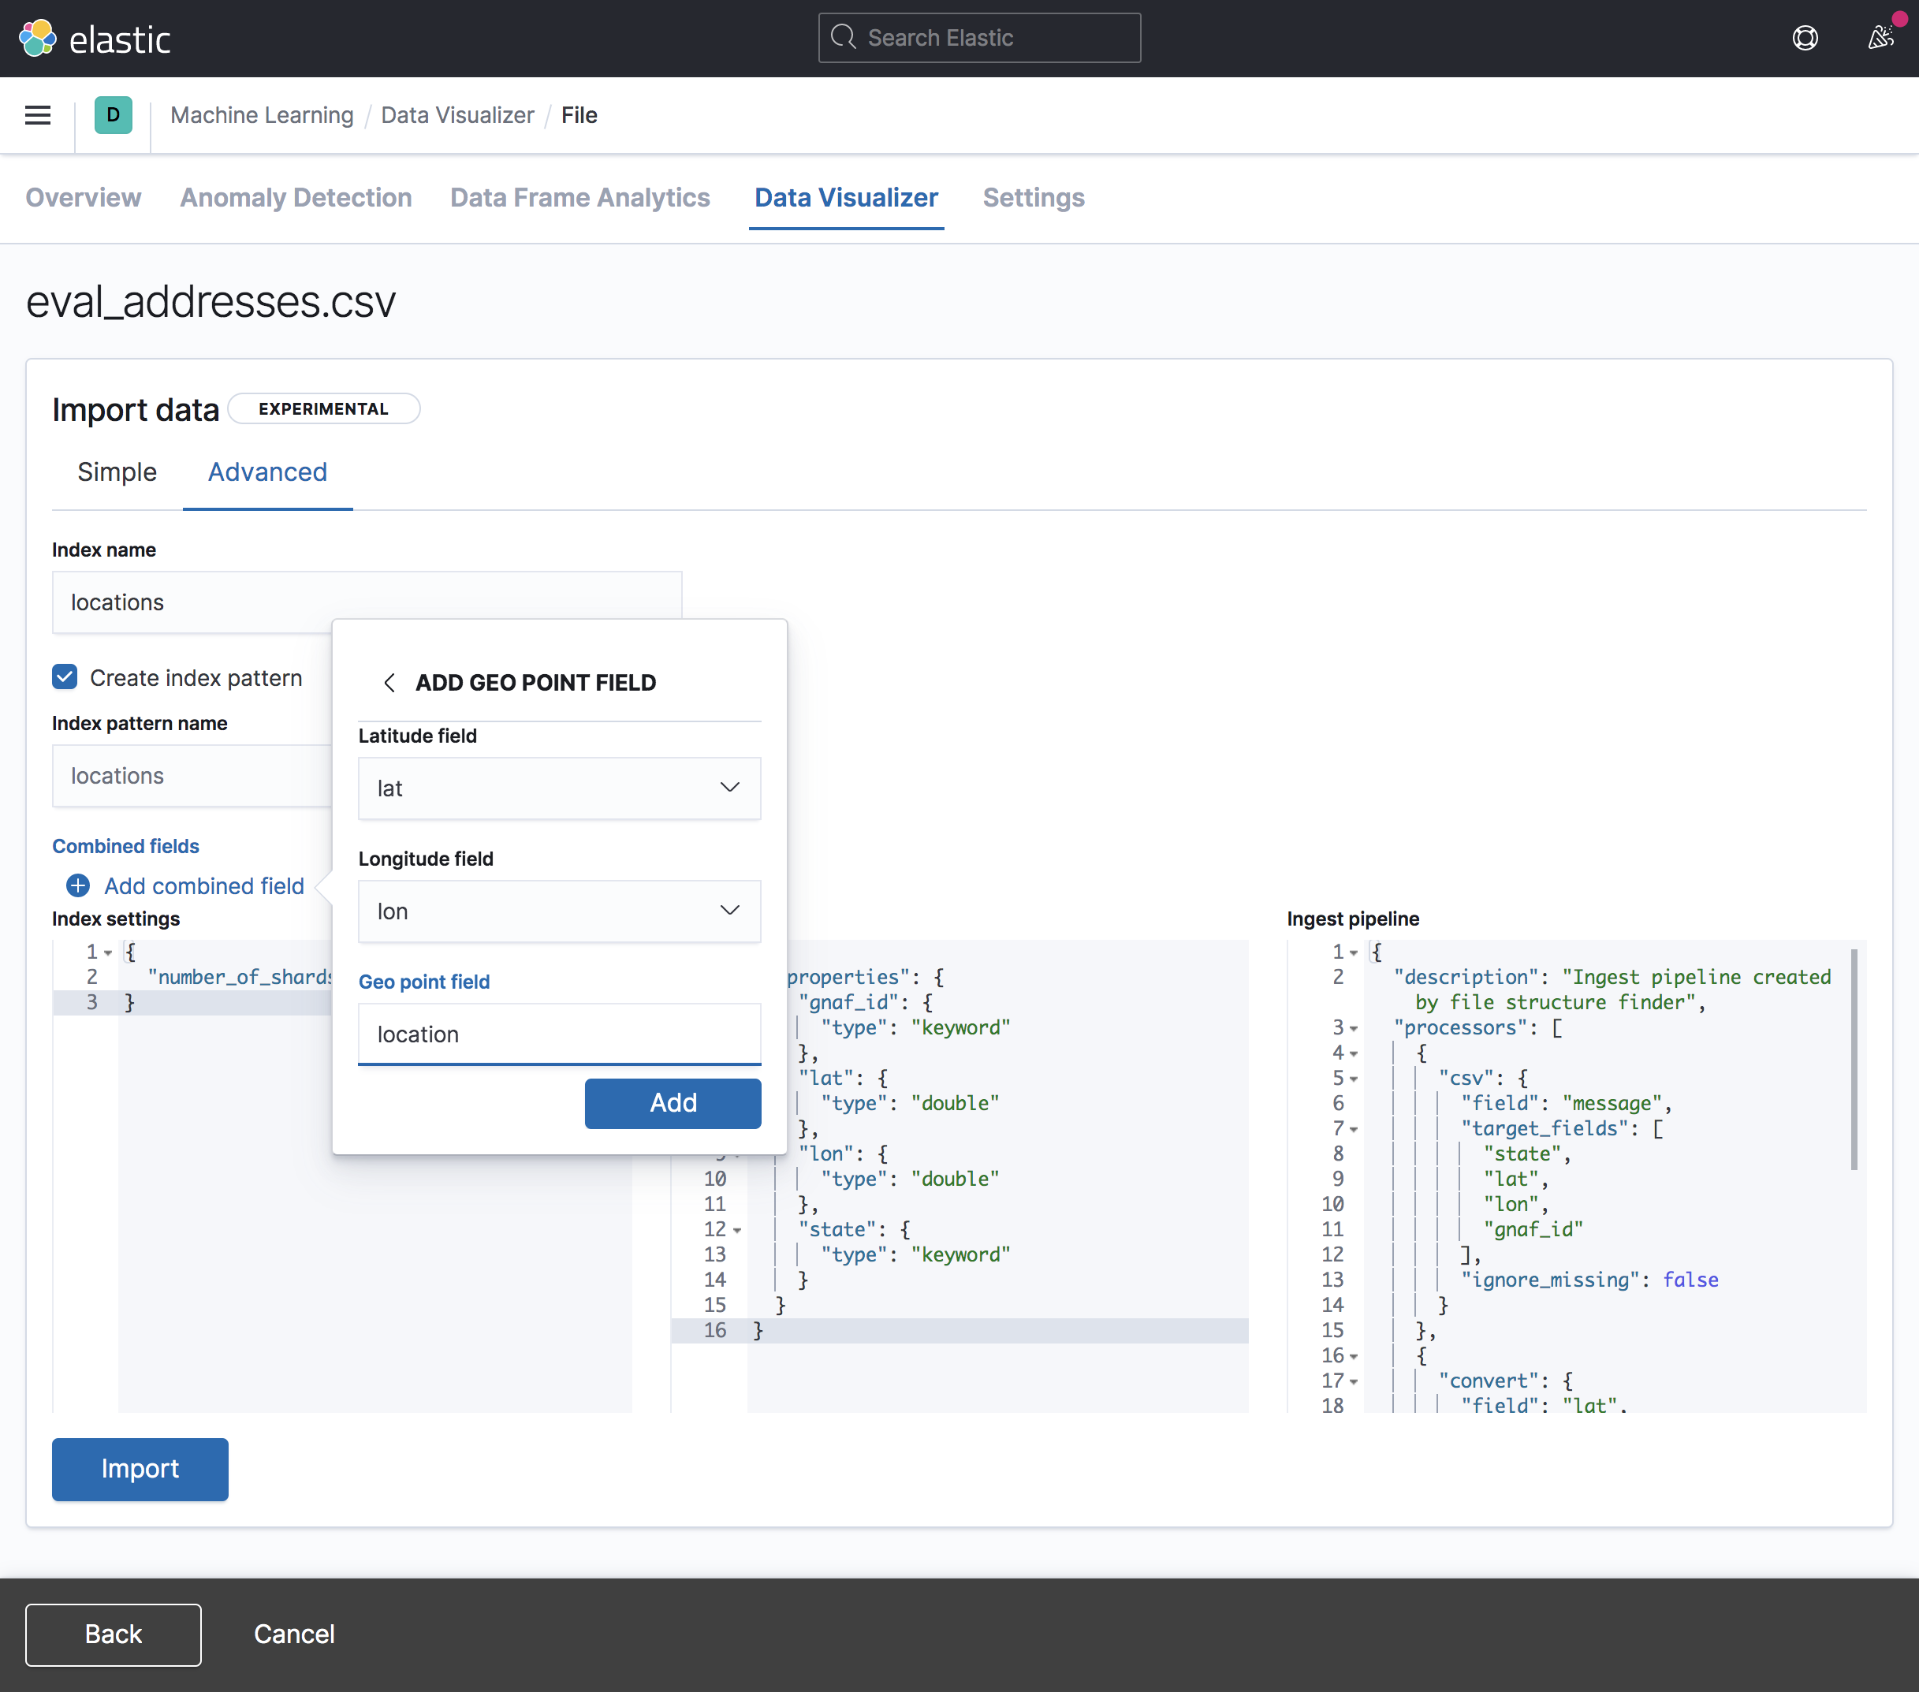Click the Cancel button

coord(294,1633)
